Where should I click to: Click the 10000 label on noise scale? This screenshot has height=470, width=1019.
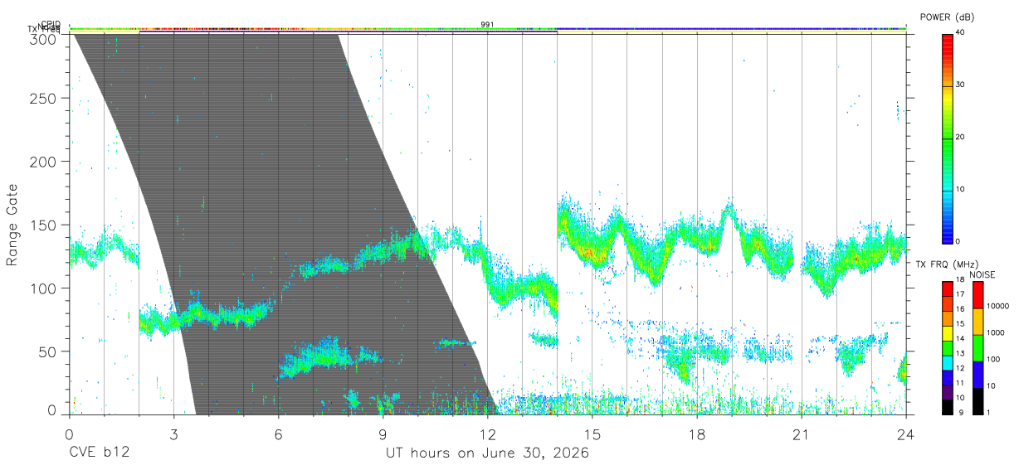click(x=997, y=307)
